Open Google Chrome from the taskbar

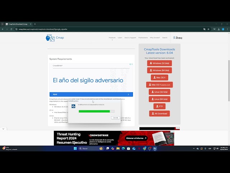tap(144, 148)
